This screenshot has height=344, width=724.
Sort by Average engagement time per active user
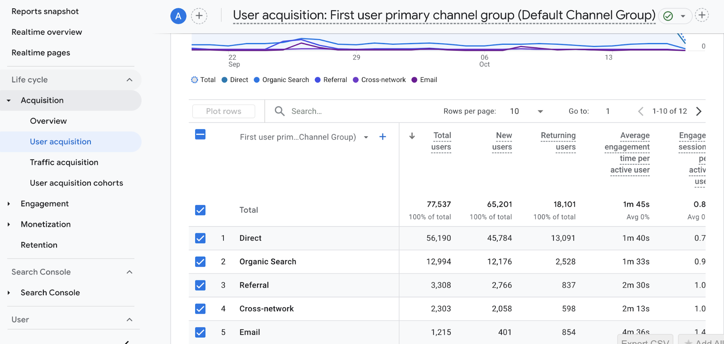click(627, 153)
